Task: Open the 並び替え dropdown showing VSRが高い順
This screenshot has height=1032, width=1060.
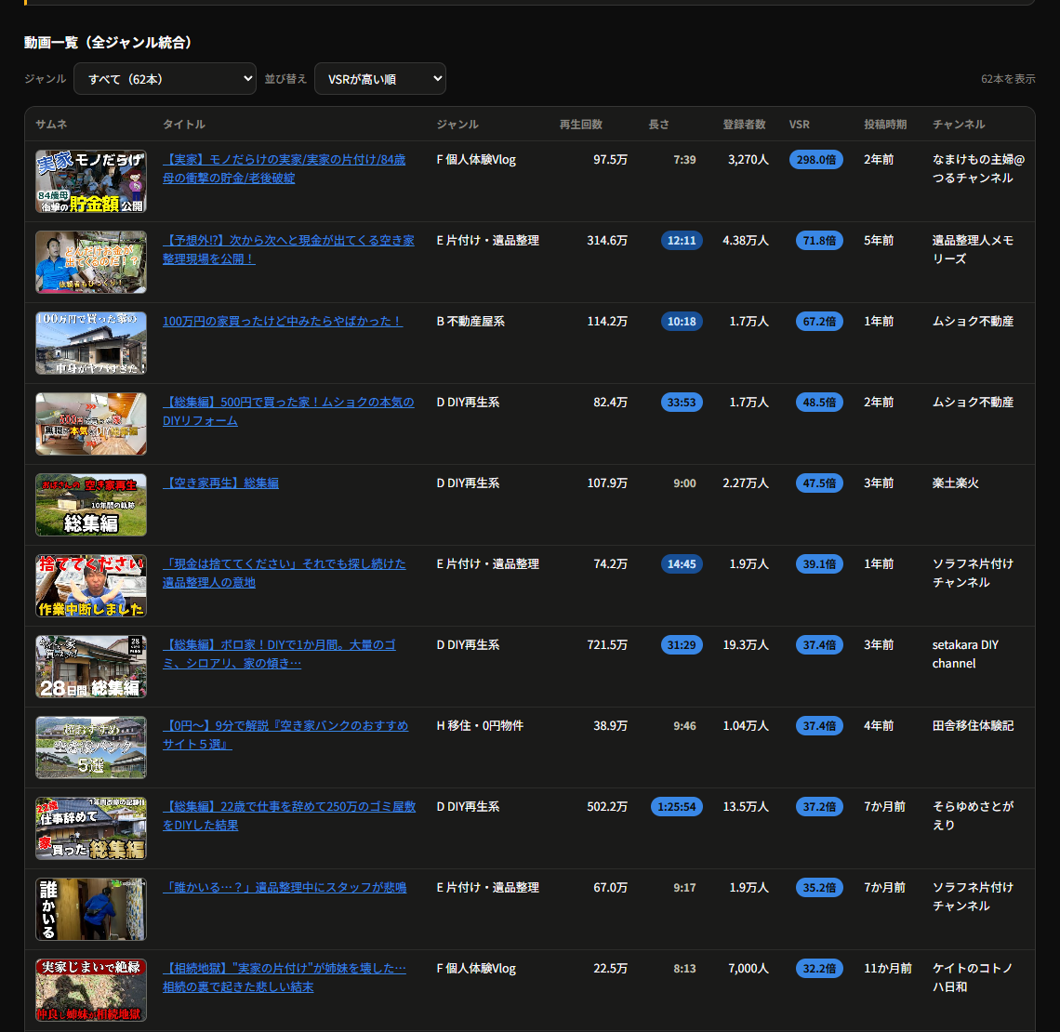Action: (x=380, y=79)
